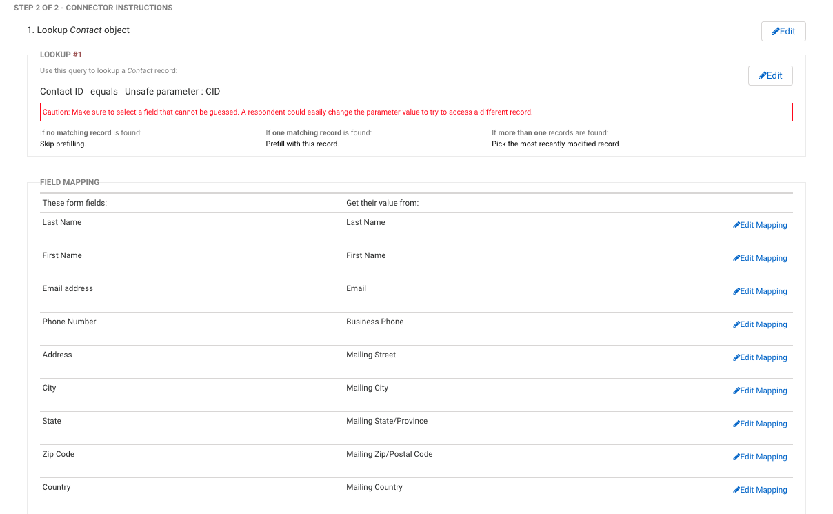Select the 'Mailing Street' source value text
Viewport: 833px width, 514px height.
click(x=371, y=355)
